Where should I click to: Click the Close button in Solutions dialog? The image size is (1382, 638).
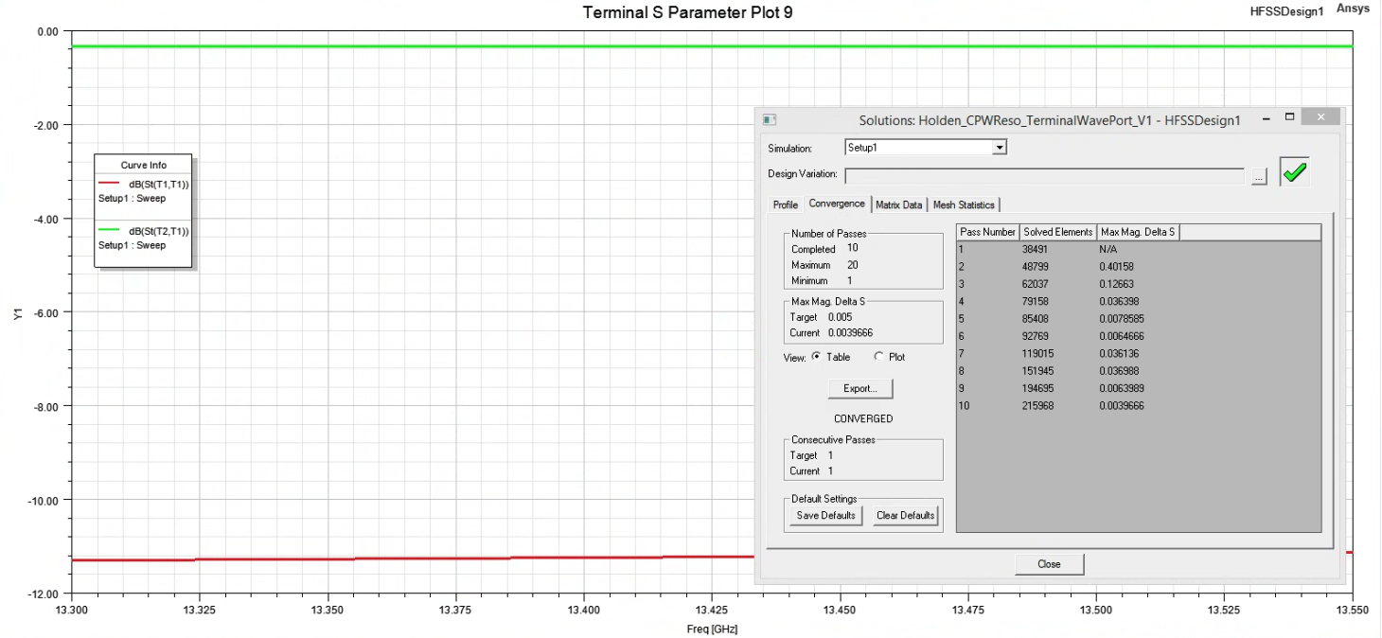pyautogui.click(x=1049, y=564)
